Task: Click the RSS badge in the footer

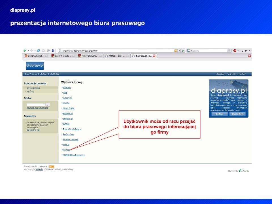Action: pyautogui.click(x=52, y=167)
